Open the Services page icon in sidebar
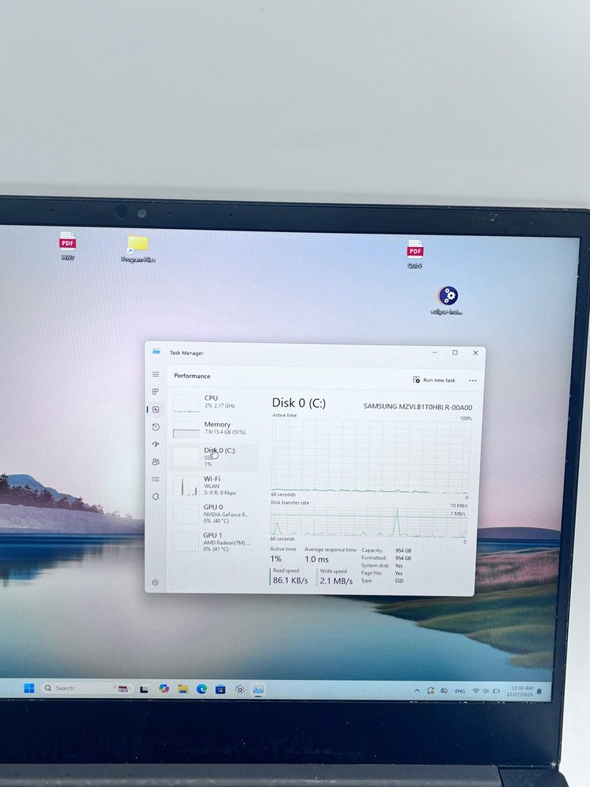The width and height of the screenshot is (590, 787). (156, 497)
